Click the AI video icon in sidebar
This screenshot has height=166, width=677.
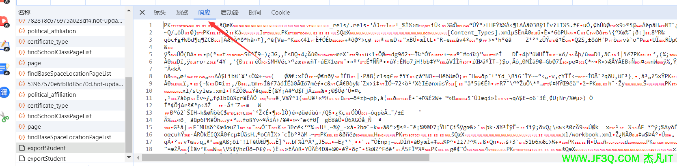[x=4, y=21]
